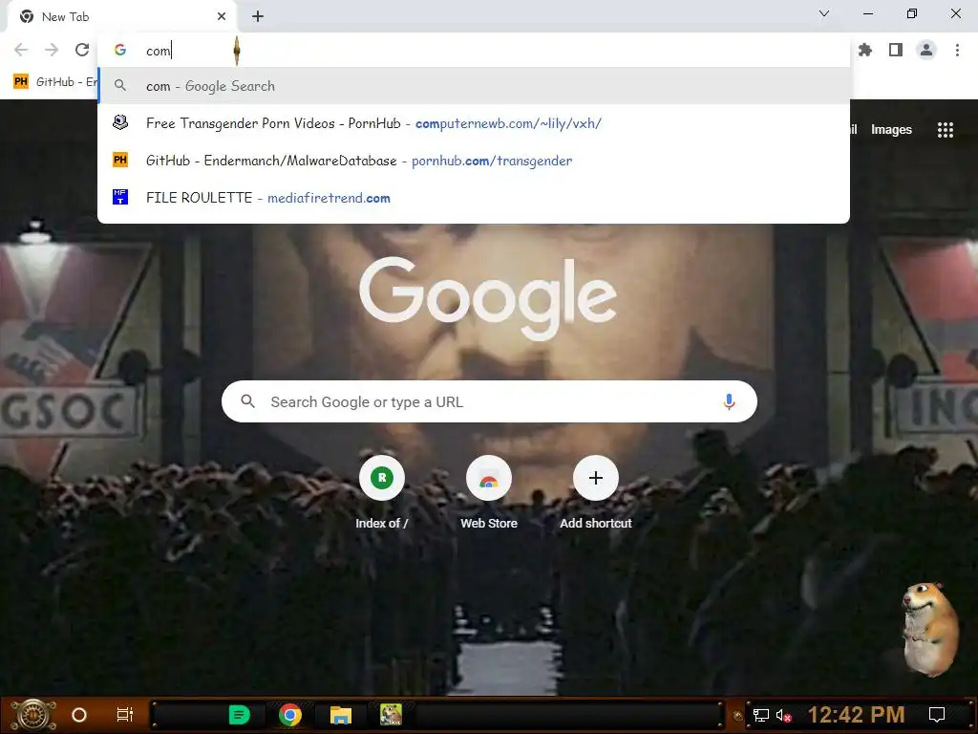Open the hamster app taskbar icon

(391, 714)
